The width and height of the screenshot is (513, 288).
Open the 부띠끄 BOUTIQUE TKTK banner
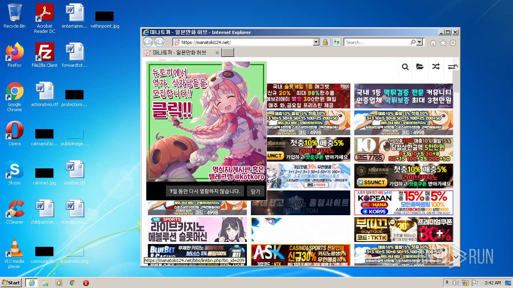404,230
